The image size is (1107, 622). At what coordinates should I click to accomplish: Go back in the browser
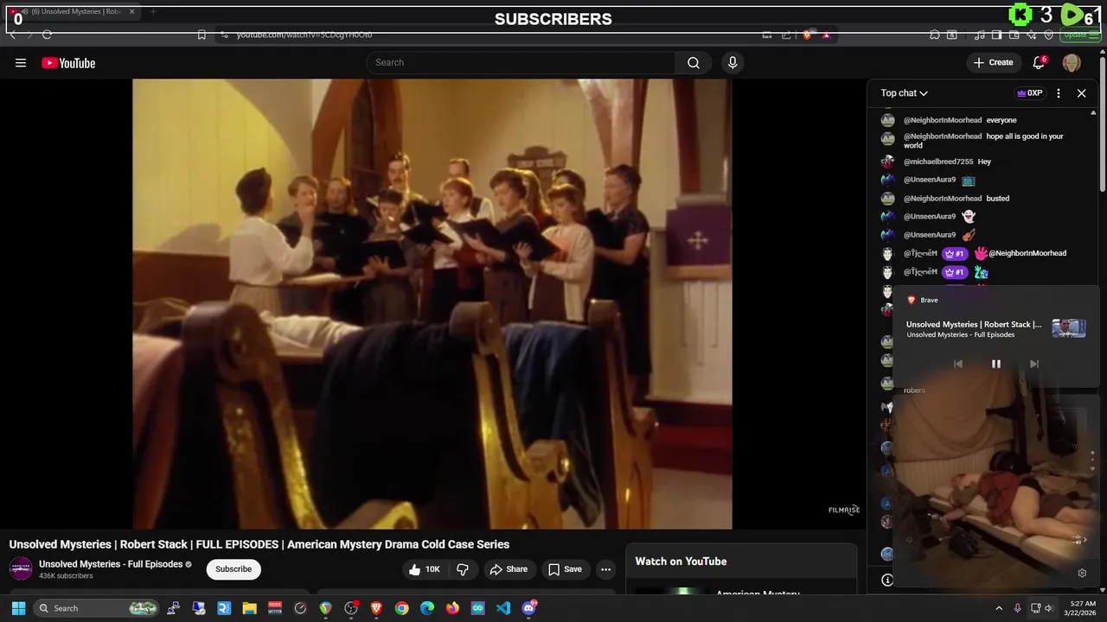[12, 35]
